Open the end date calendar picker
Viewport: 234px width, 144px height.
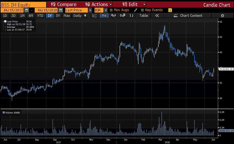(x=60, y=10)
